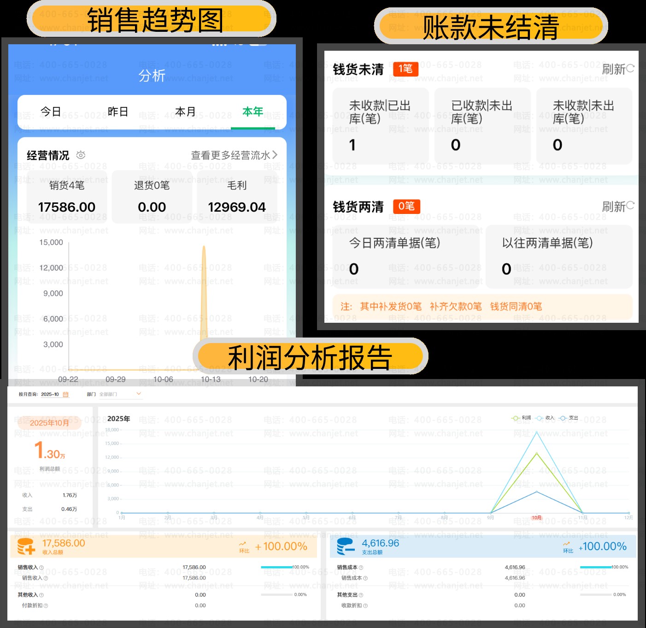Open the 以往两清单据(笔) card
646x628 pixels.
(559, 257)
